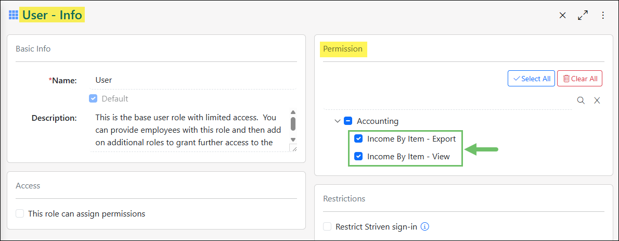
Task: Uncheck Income By Item - Export
Action: click(358, 138)
